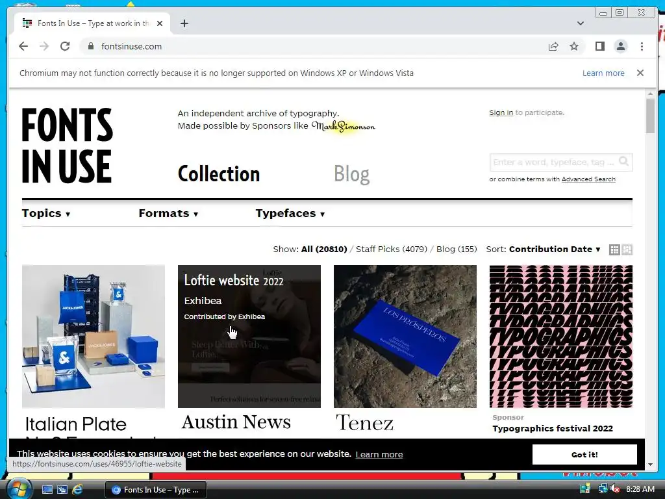Screen dimensions: 665x499
Task: Open the profile avatar menu
Action: pyautogui.click(x=620, y=46)
